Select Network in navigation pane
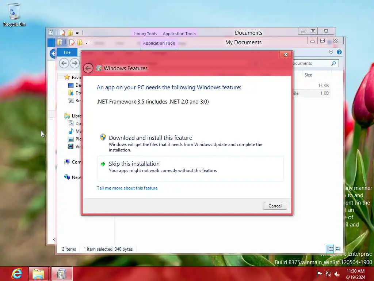This screenshot has height=281, width=374. [x=73, y=177]
